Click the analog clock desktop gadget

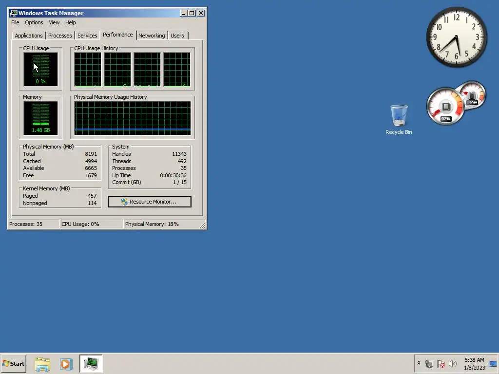click(x=456, y=37)
